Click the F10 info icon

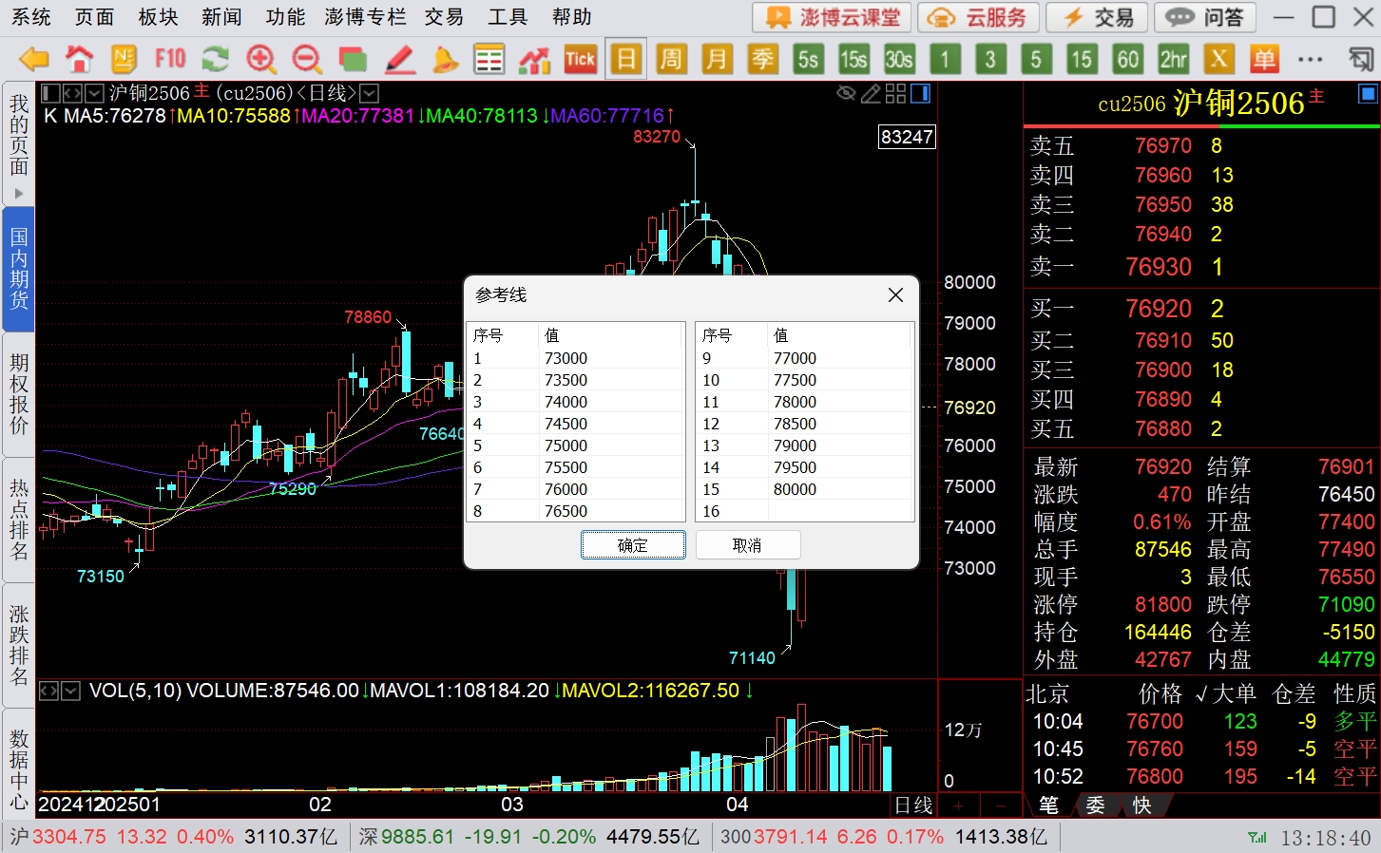[x=170, y=59]
